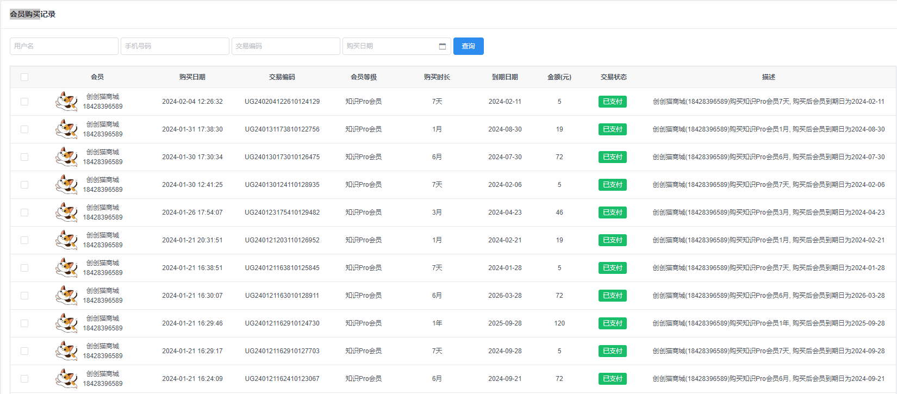The image size is (897, 394).
Task: Click the 会员 column header
Action: [x=97, y=77]
